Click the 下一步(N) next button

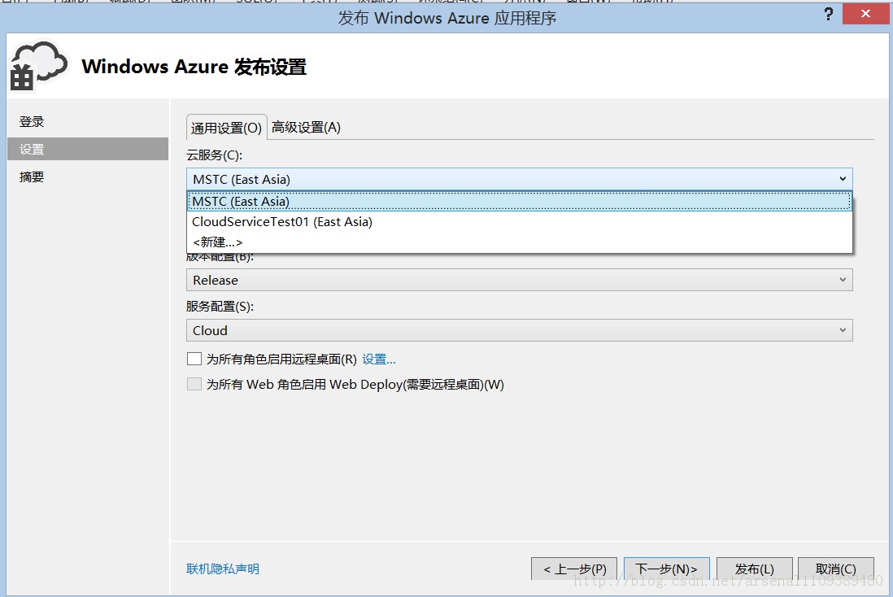[667, 569]
